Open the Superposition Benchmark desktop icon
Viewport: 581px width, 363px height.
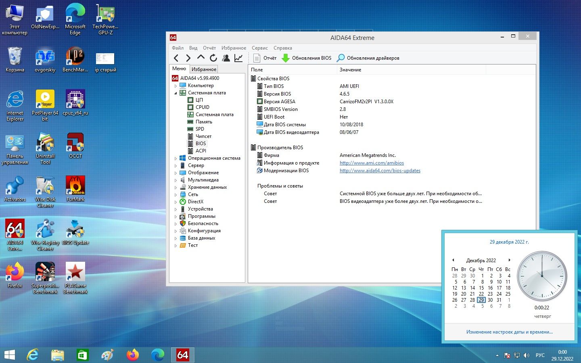pos(45,278)
